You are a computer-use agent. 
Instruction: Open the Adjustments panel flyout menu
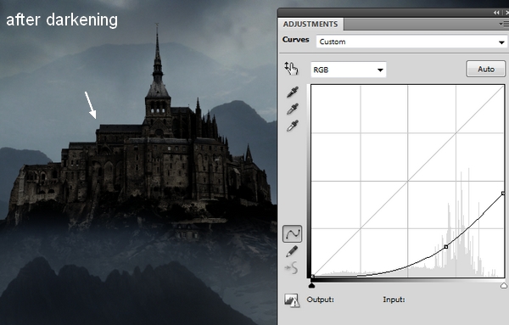click(504, 24)
